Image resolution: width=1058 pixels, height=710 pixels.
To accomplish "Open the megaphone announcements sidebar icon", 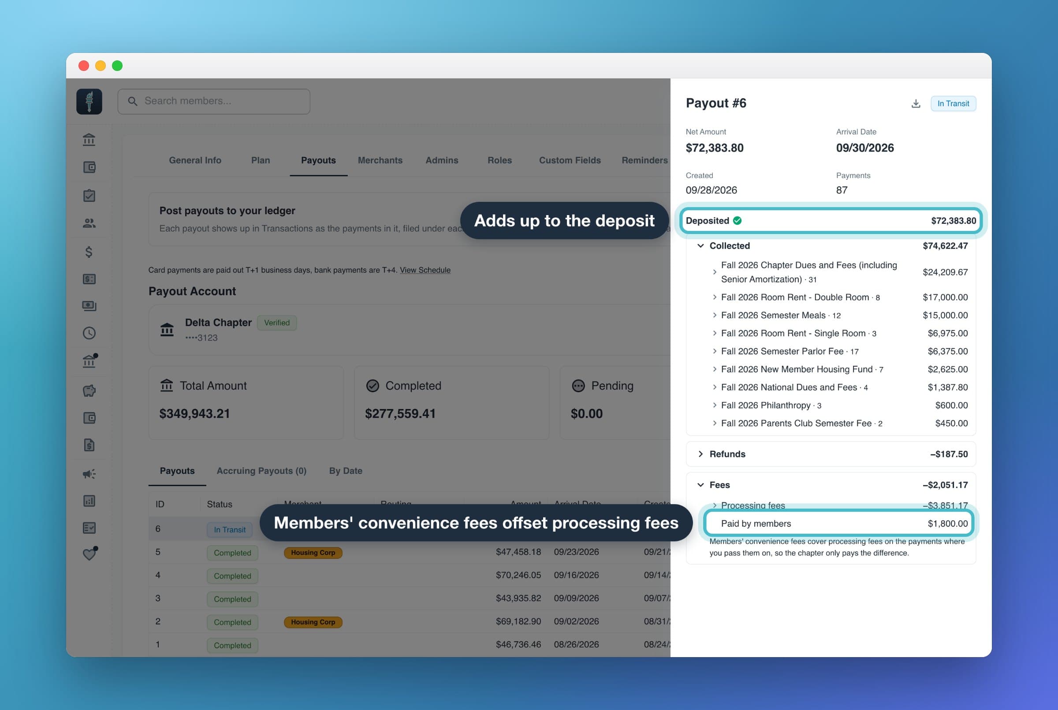I will click(x=89, y=474).
